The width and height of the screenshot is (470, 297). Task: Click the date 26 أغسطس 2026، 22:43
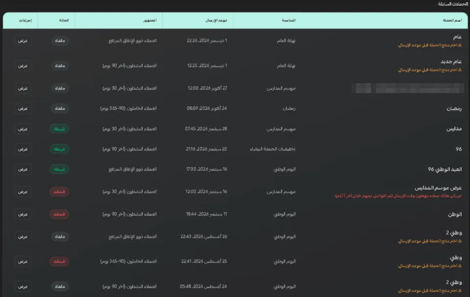coord(204,237)
